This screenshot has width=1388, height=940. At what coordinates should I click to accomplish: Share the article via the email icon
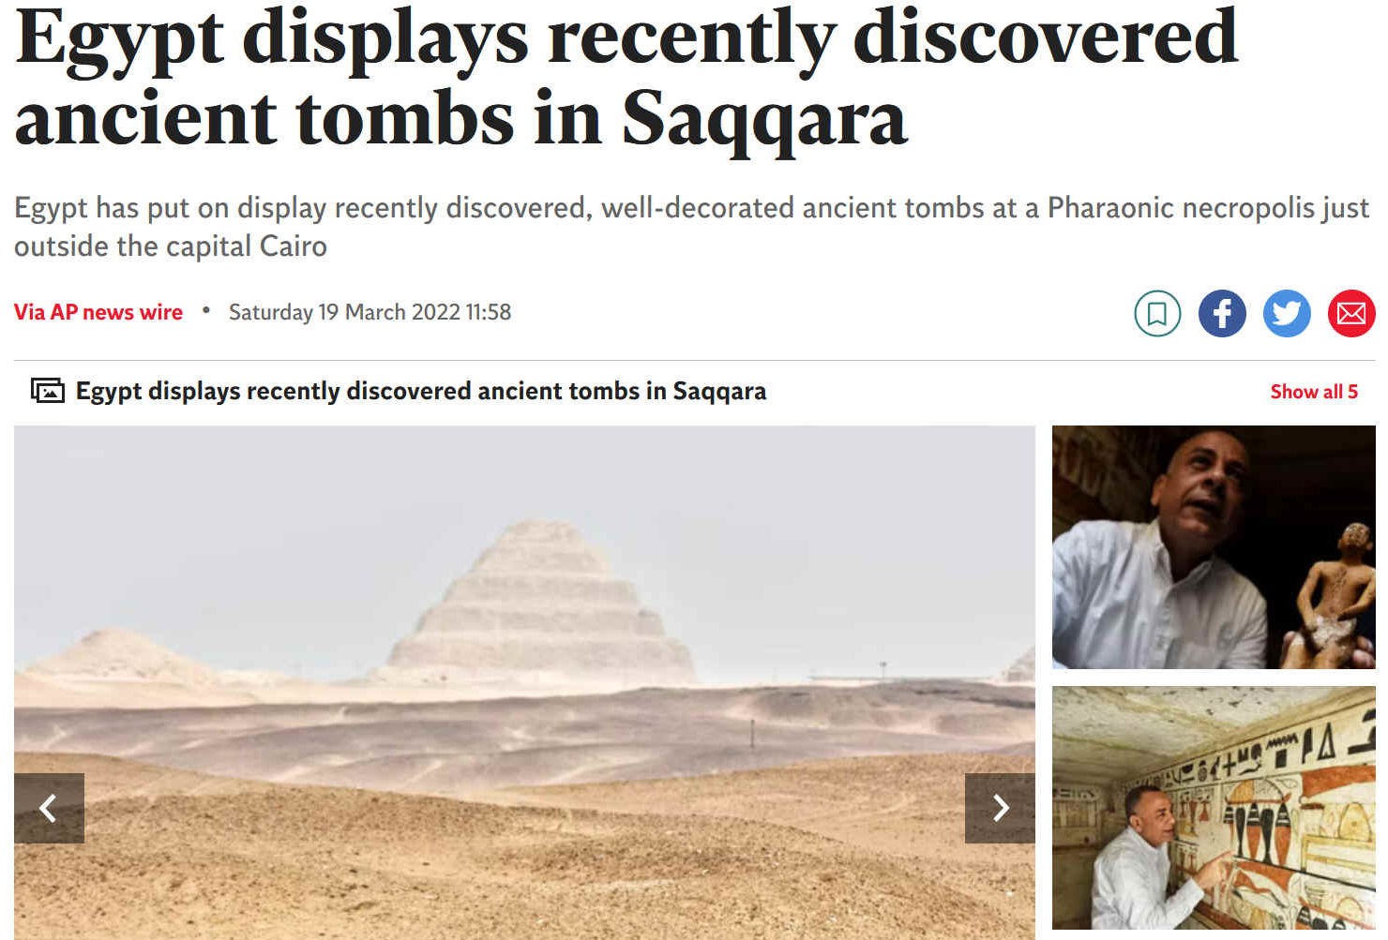[x=1351, y=313]
